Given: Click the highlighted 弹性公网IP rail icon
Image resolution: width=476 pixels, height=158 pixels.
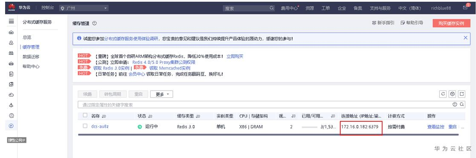Looking at the screenshot, I should [11, 126].
